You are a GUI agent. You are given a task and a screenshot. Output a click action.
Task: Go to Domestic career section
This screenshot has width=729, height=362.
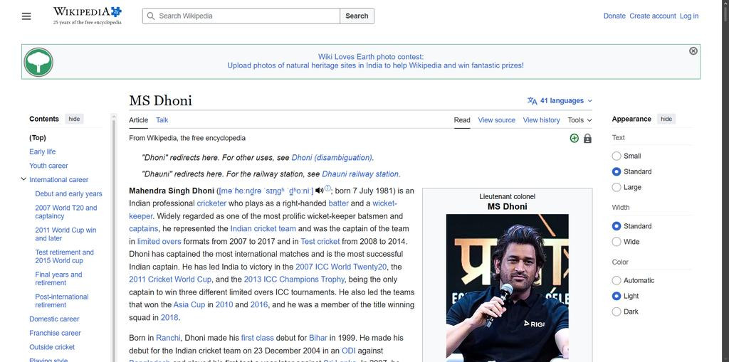tap(54, 319)
